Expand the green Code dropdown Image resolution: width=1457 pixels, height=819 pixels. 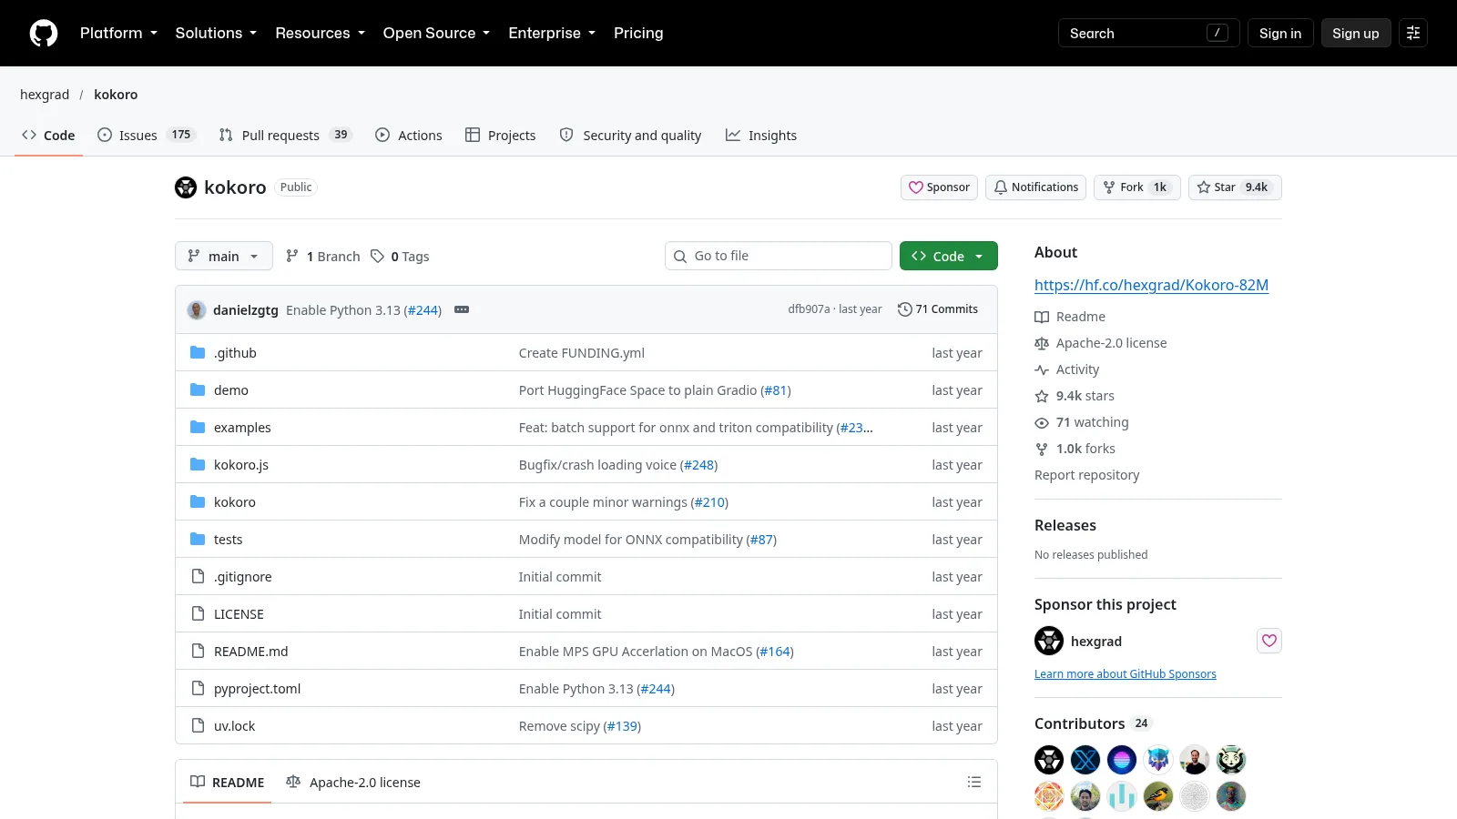point(949,256)
